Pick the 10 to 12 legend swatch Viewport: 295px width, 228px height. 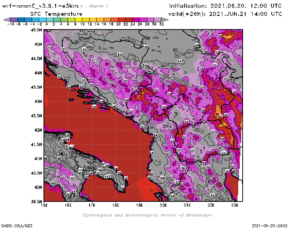click(86, 20)
